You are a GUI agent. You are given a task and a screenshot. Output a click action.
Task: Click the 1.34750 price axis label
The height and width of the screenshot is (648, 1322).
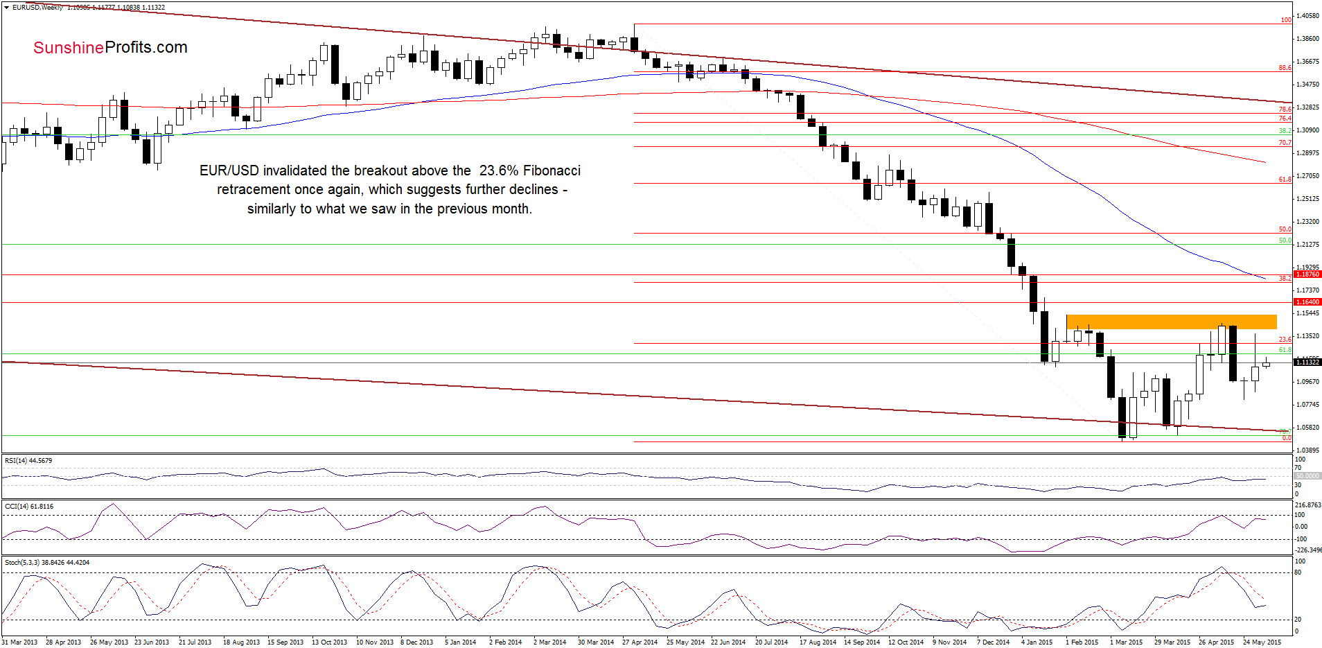(1307, 84)
